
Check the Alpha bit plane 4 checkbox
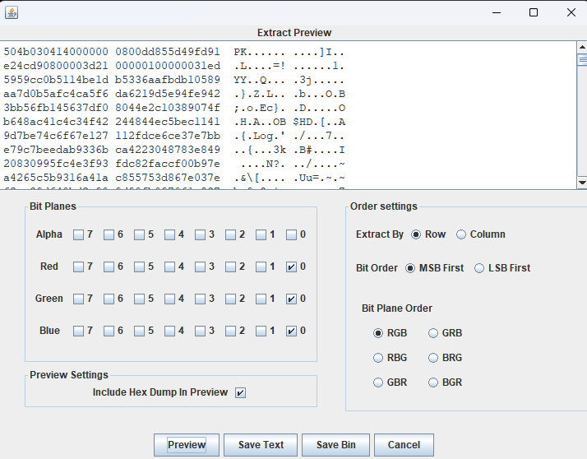169,235
